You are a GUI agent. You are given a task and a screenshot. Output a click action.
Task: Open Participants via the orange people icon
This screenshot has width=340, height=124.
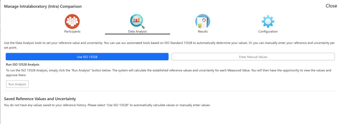(x=72, y=21)
